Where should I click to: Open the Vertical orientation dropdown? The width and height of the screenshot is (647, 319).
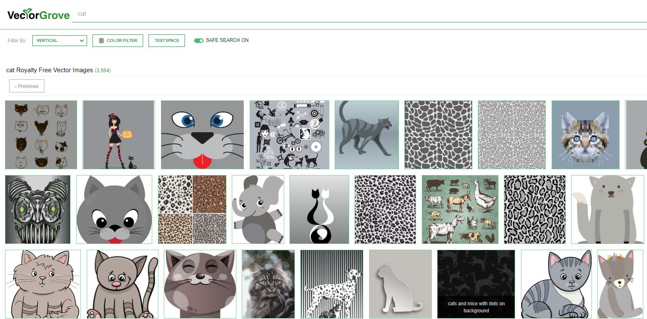(x=59, y=41)
